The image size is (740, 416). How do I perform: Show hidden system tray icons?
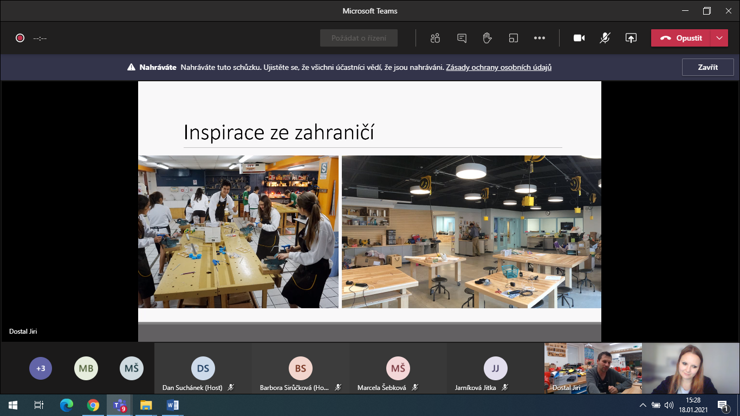[643, 405]
